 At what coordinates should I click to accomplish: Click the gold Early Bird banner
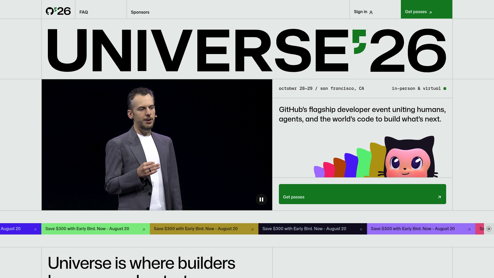pos(204,229)
